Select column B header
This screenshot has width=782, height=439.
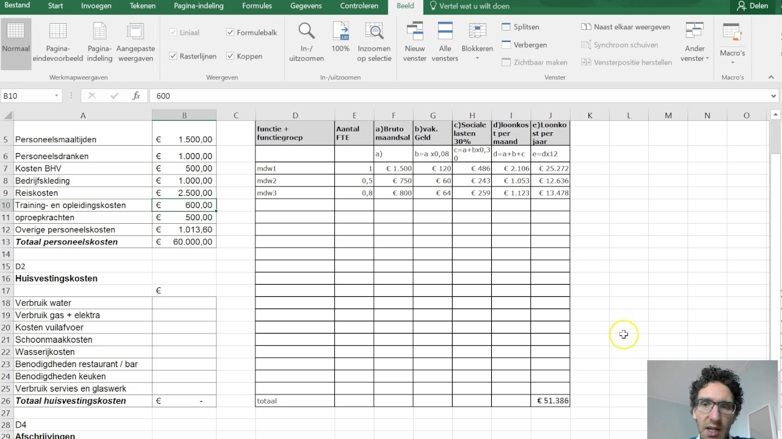pyautogui.click(x=184, y=115)
